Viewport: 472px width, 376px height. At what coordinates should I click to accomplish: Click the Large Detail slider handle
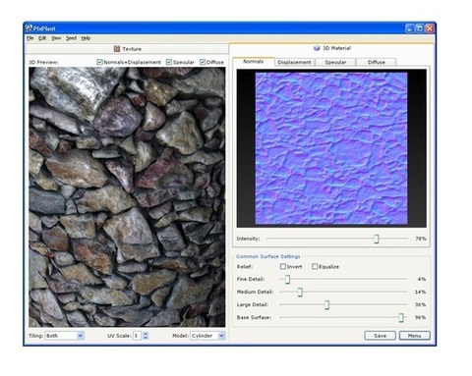tap(326, 305)
